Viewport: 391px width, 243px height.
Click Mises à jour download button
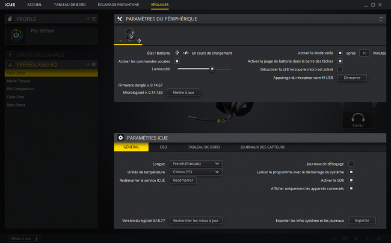25,239
